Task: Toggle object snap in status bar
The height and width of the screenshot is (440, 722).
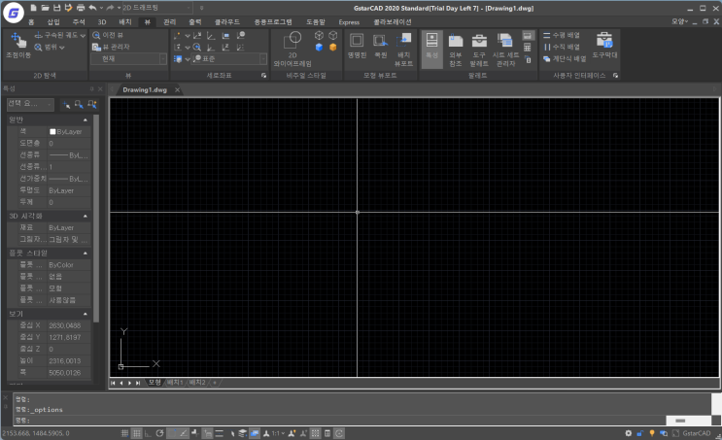Action: point(172,433)
